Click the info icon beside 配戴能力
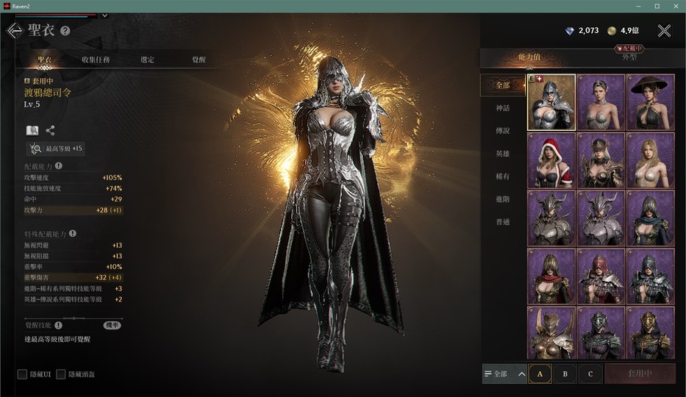The width and height of the screenshot is (686, 397). click(x=59, y=166)
